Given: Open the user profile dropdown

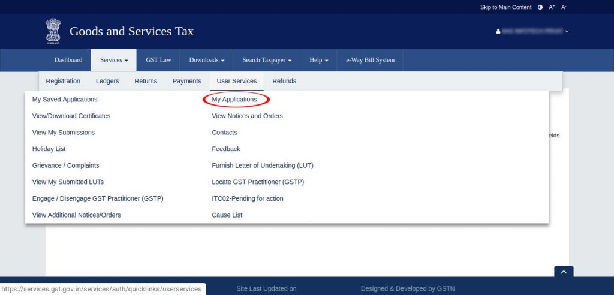Looking at the screenshot, I should coord(532,31).
